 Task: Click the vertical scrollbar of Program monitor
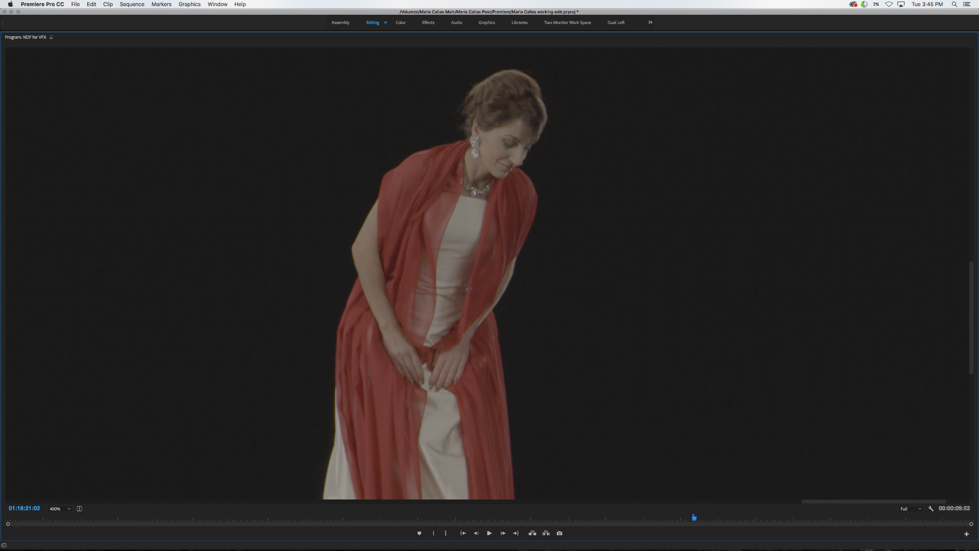[971, 318]
